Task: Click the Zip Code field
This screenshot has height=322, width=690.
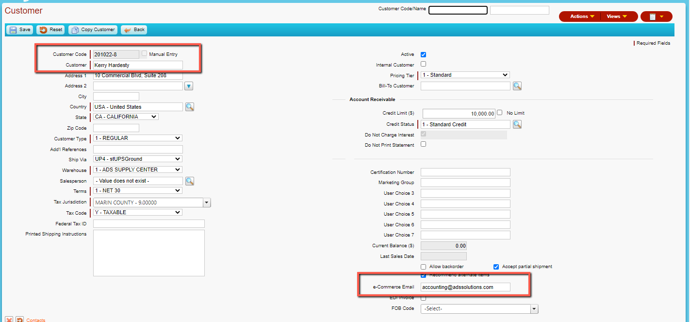Action: [x=116, y=128]
